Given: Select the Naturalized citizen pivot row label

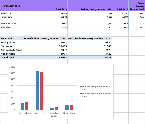Looking at the screenshot, I should pos(12,50).
